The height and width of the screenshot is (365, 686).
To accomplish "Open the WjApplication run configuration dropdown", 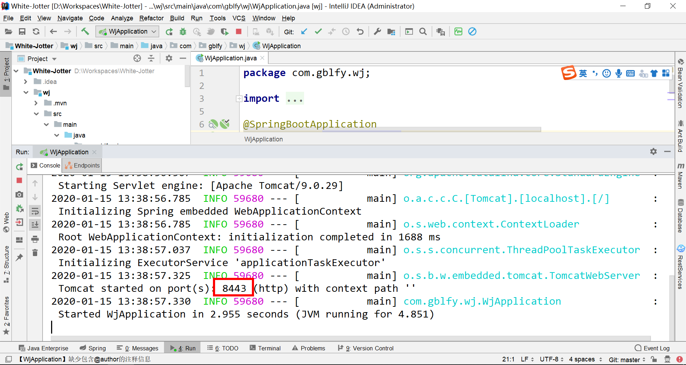I will 127,31.
